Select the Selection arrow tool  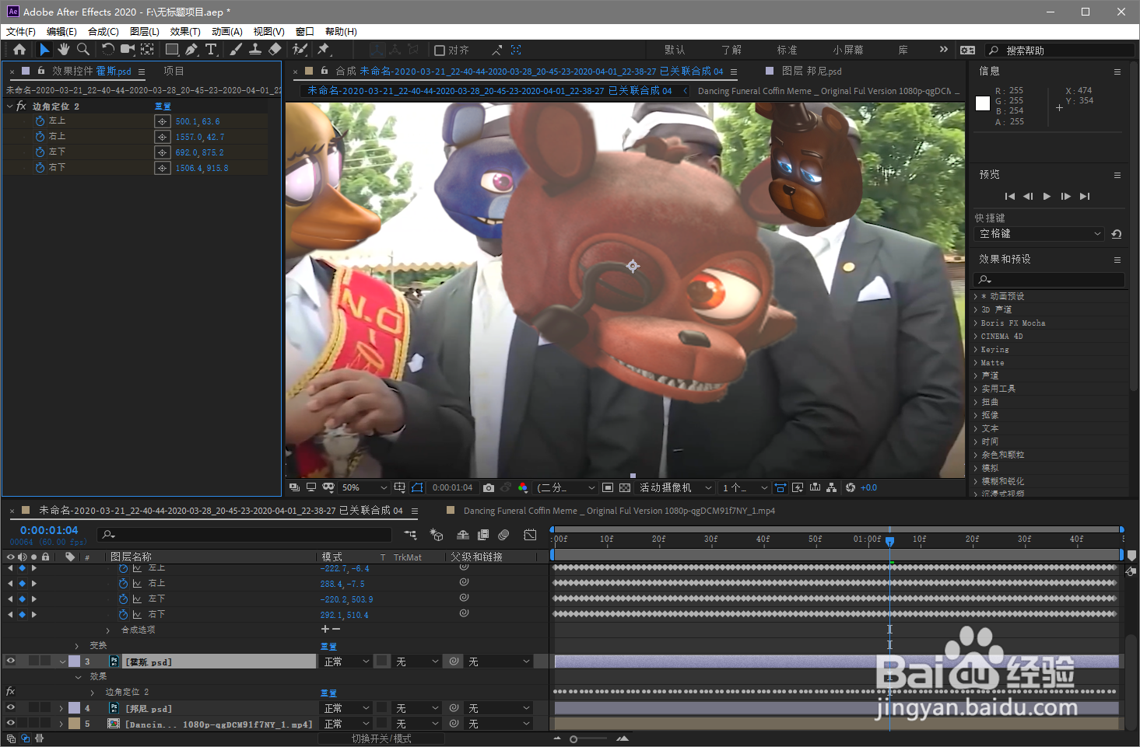(44, 49)
